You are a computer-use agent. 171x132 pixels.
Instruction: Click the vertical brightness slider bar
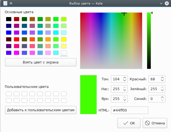tap(149, 41)
